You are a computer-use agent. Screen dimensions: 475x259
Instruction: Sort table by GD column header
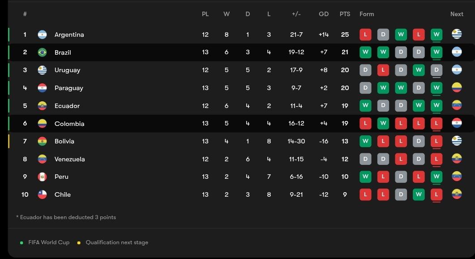[324, 14]
